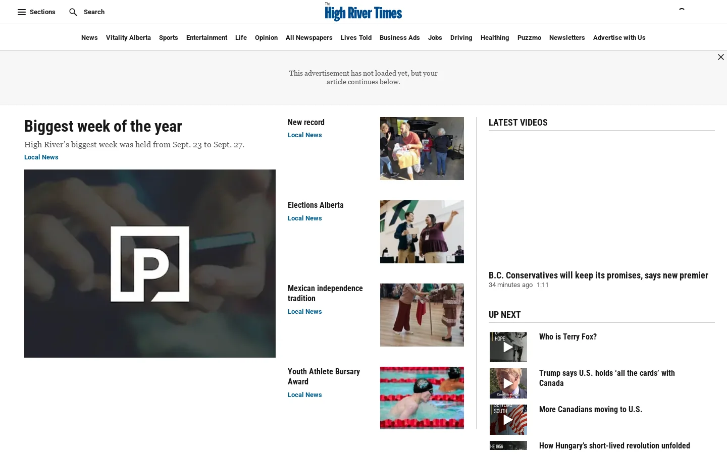The image size is (727, 454).
Task: Click Jobs in the navigation bar
Action: [x=435, y=38]
